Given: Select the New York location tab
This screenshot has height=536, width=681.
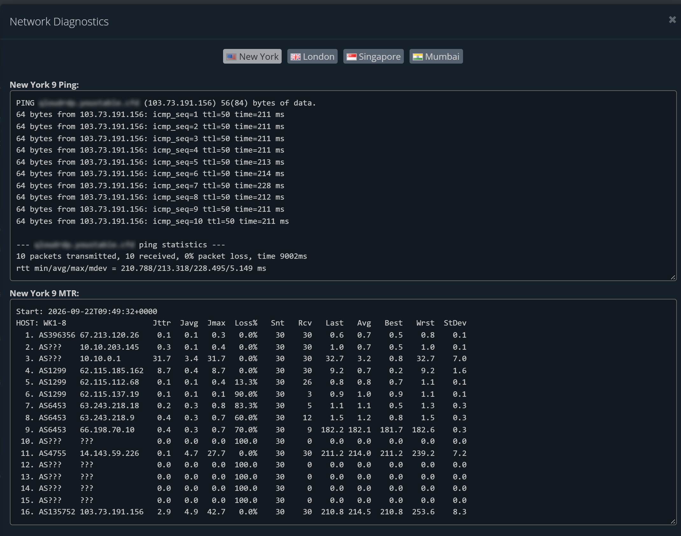Looking at the screenshot, I should click(252, 56).
